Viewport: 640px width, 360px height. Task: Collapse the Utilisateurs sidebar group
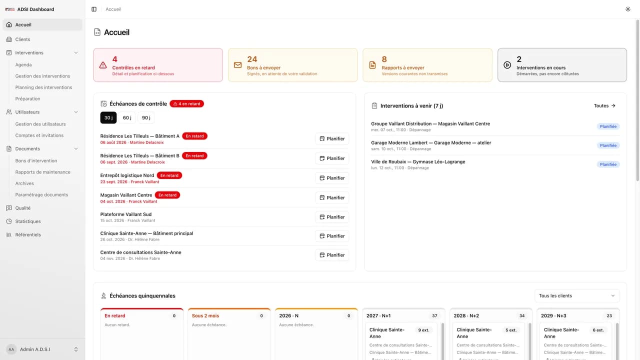pos(42,112)
